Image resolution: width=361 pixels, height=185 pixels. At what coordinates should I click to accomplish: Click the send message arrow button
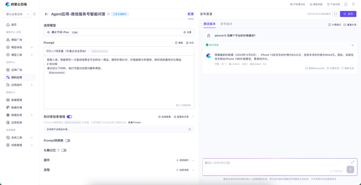point(350,169)
